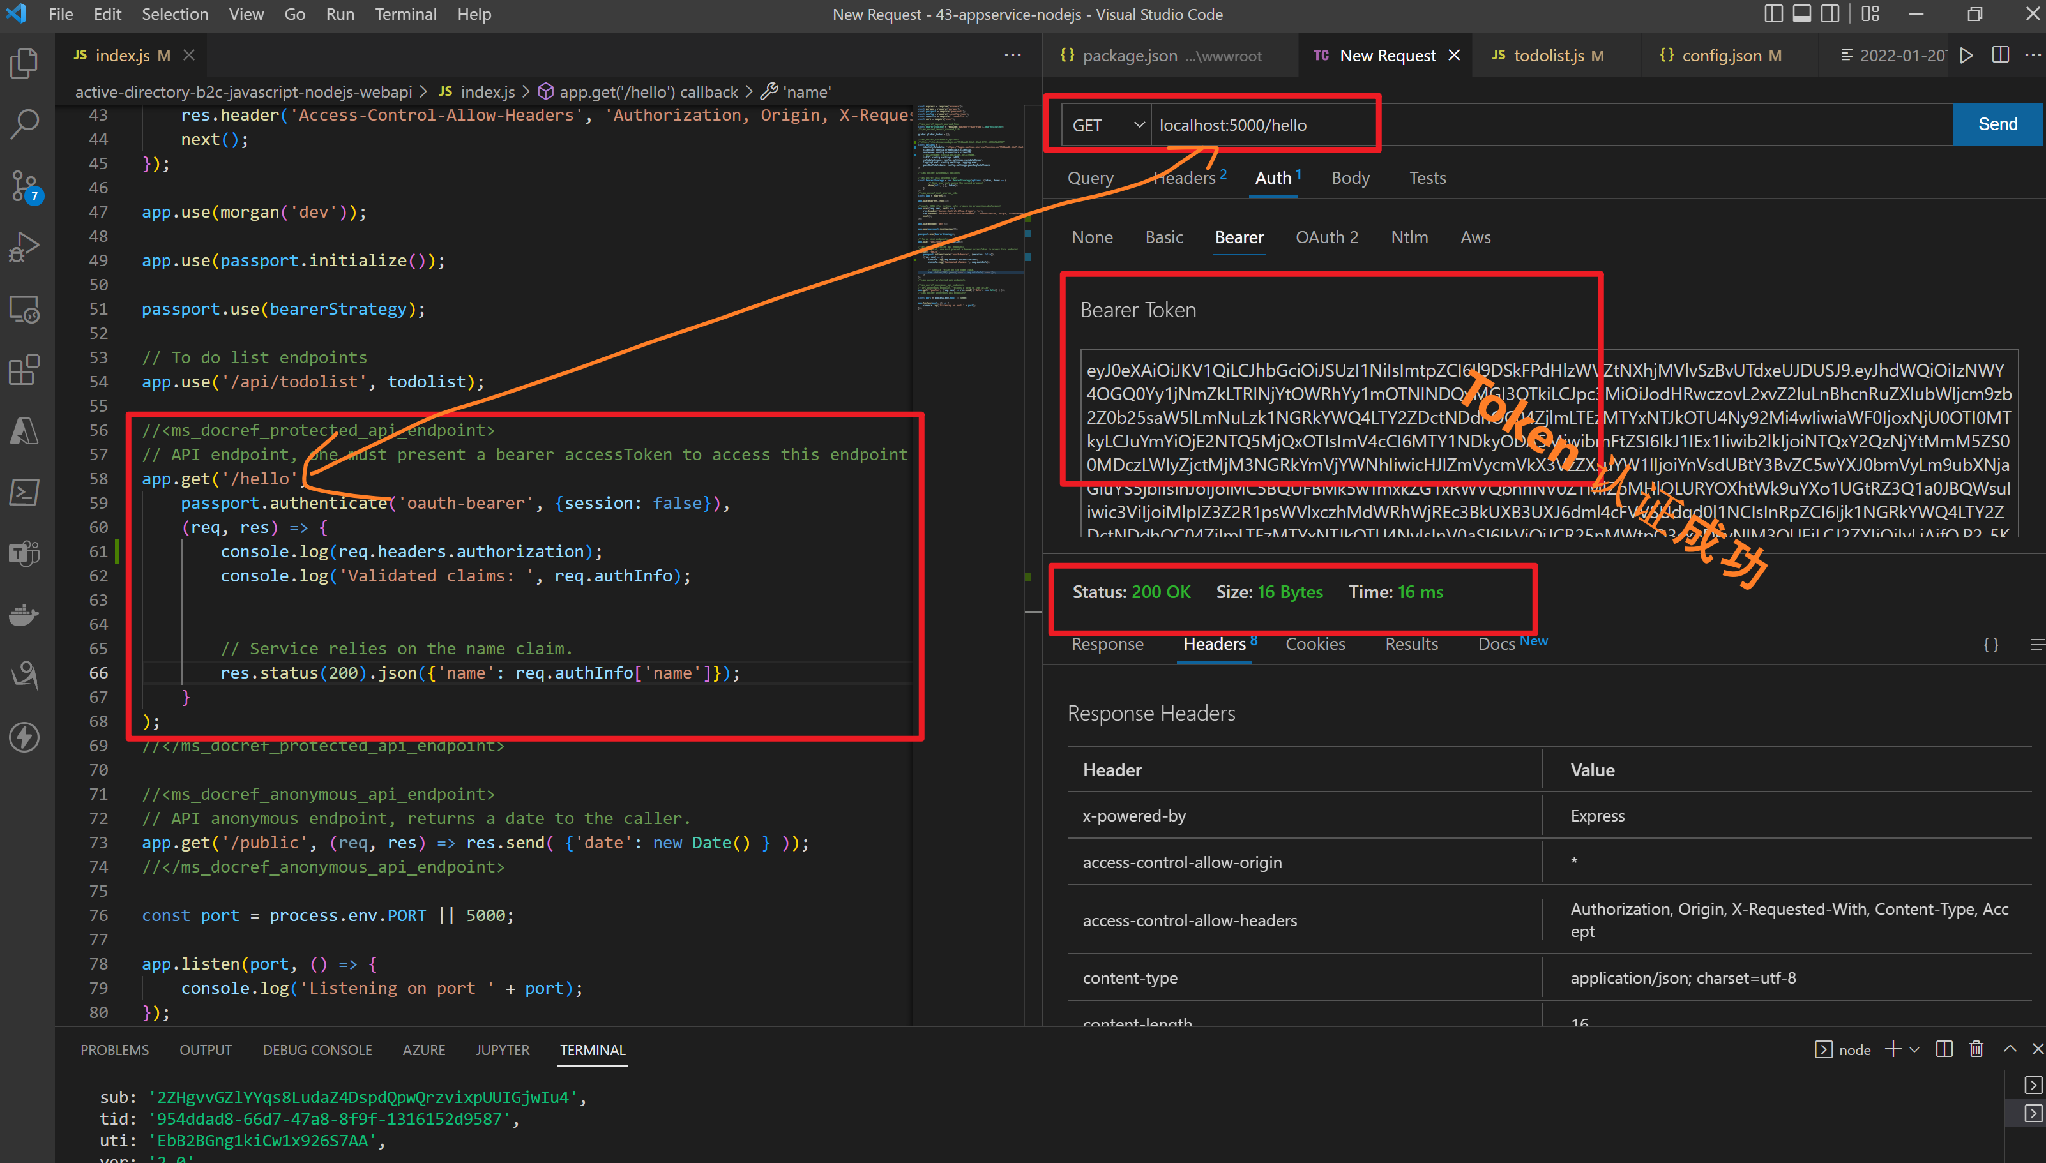The height and width of the screenshot is (1163, 2046).
Task: Kill terminal with the trash icon
Action: click(x=1976, y=1049)
